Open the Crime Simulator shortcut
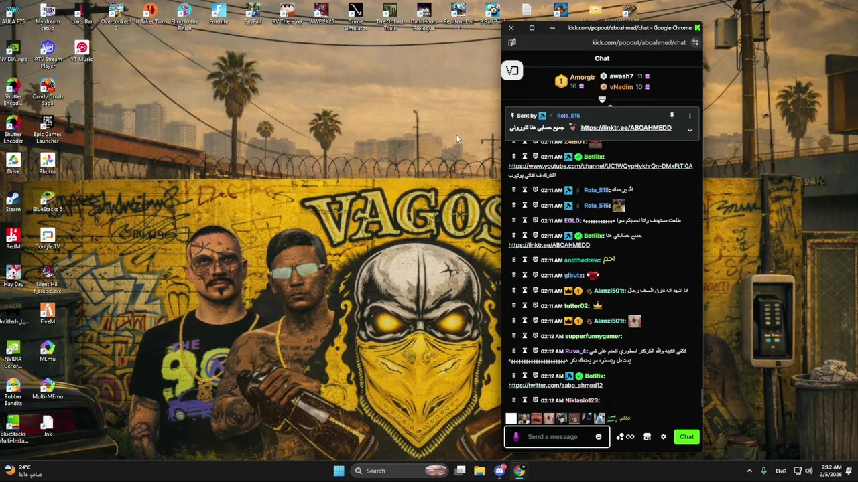This screenshot has height=482, width=858. [x=355, y=17]
